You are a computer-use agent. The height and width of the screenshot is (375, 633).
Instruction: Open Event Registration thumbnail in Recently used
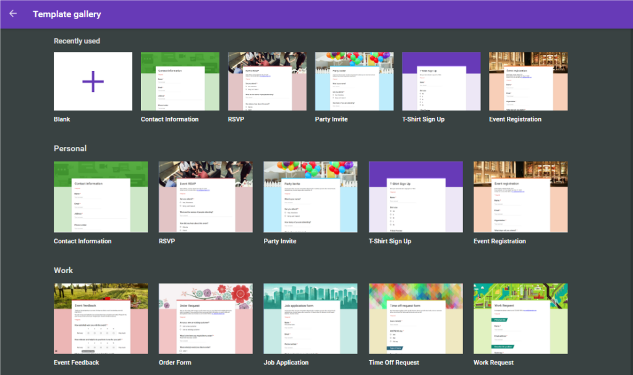(528, 81)
